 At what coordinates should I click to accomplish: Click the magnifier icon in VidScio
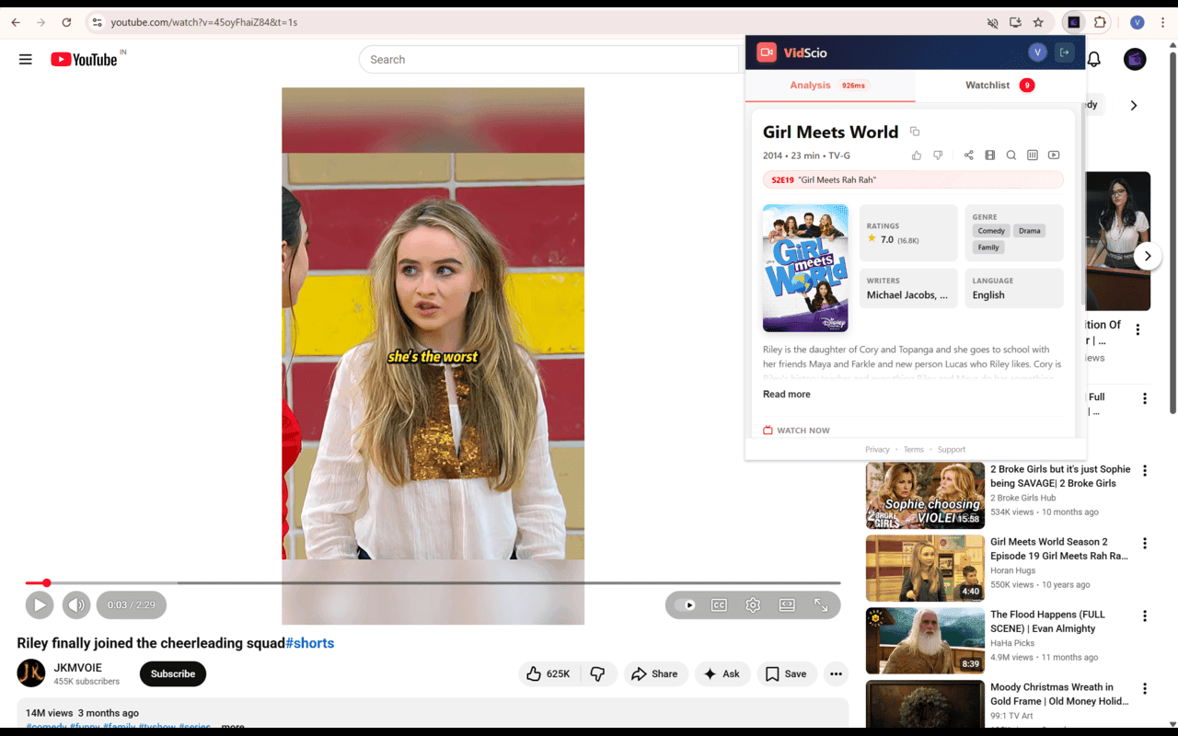(x=1011, y=155)
